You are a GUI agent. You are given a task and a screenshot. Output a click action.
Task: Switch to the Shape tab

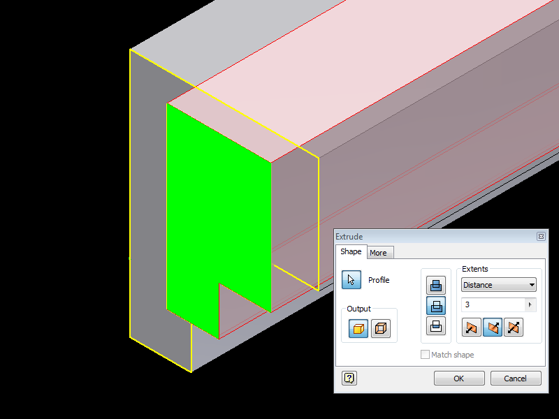351,251
